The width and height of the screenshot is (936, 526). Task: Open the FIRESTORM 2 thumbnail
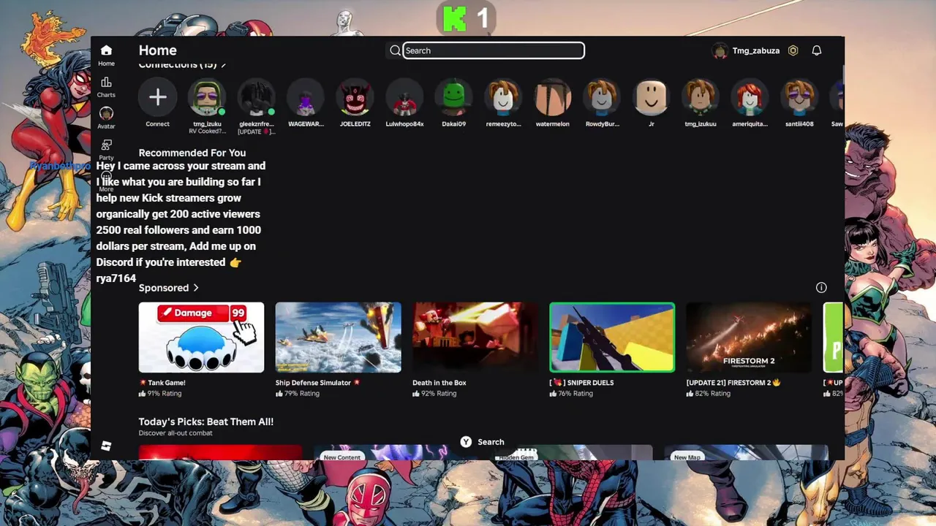749,338
